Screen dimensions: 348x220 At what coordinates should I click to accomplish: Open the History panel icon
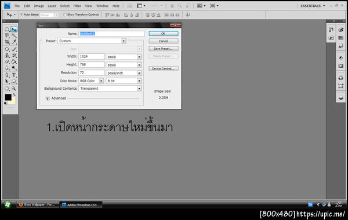331,30
